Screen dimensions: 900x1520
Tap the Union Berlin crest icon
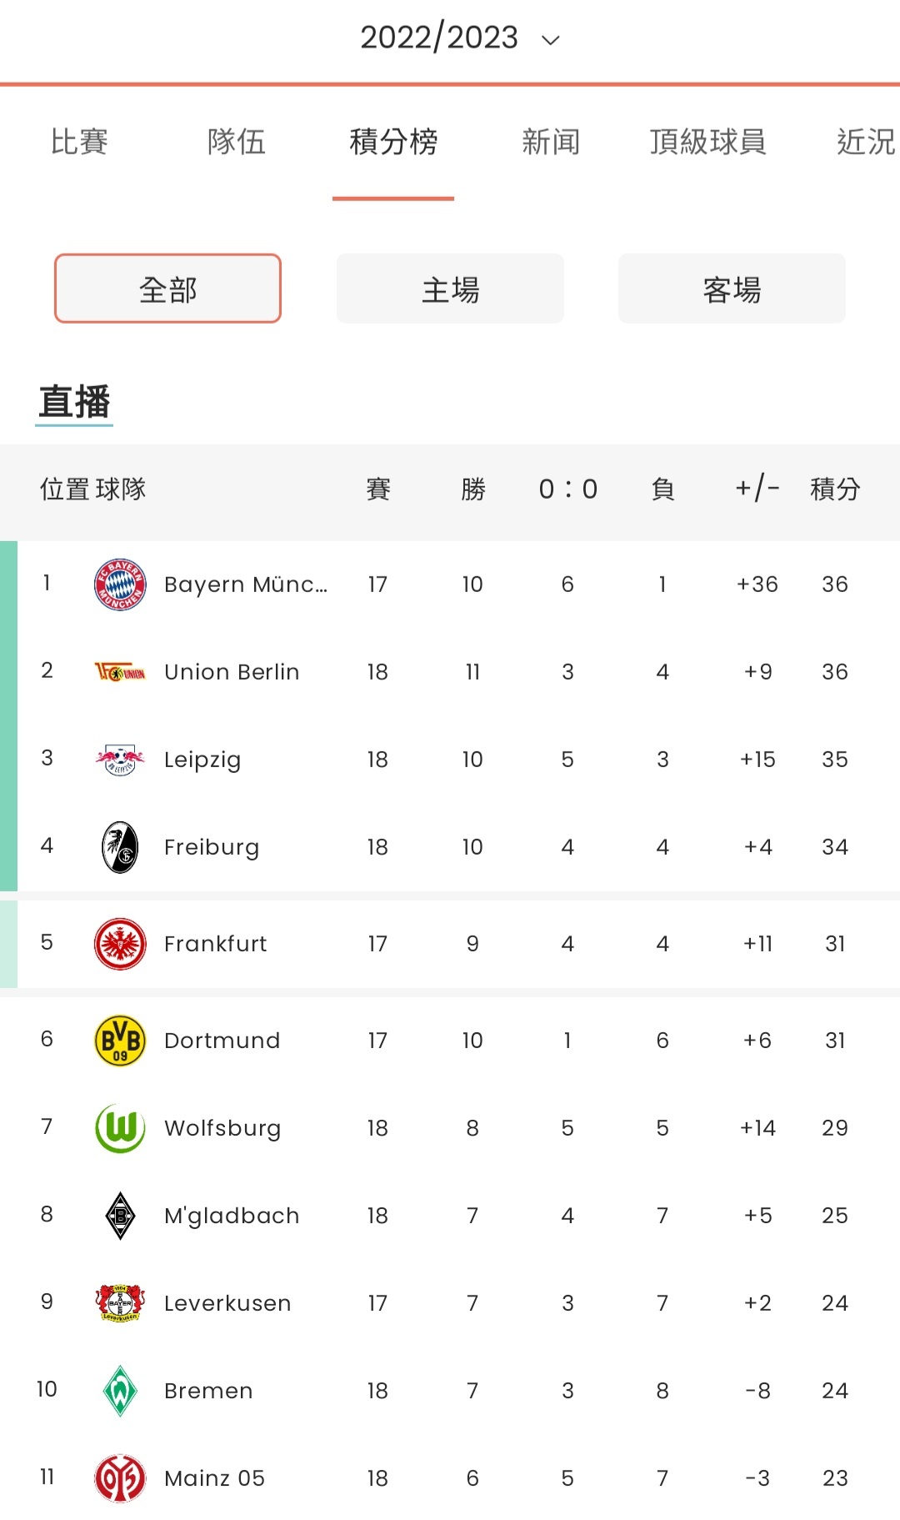click(120, 672)
